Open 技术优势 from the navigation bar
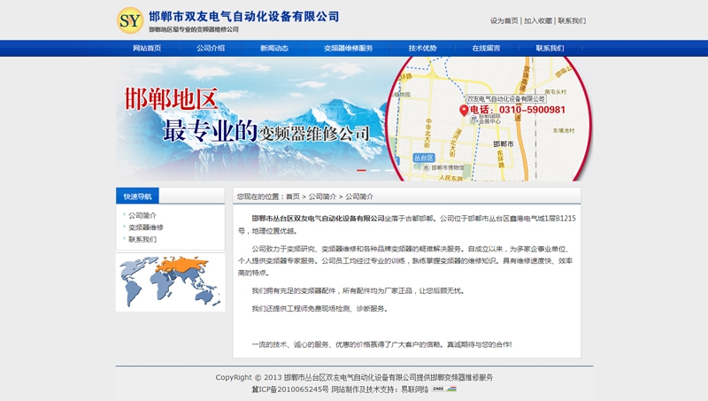 pos(422,48)
